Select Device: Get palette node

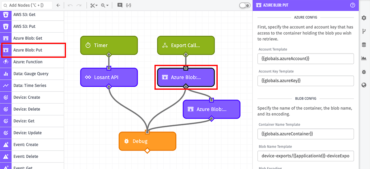tap(32, 121)
